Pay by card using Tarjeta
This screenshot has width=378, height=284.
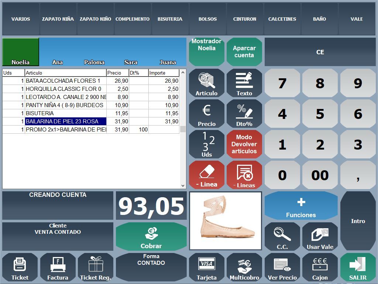[206, 267]
